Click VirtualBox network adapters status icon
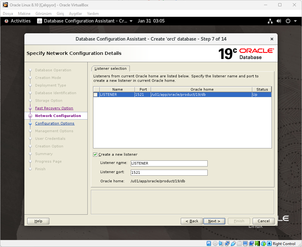Image resolution: width=302 pixels, height=247 pixels. [x=227, y=244]
